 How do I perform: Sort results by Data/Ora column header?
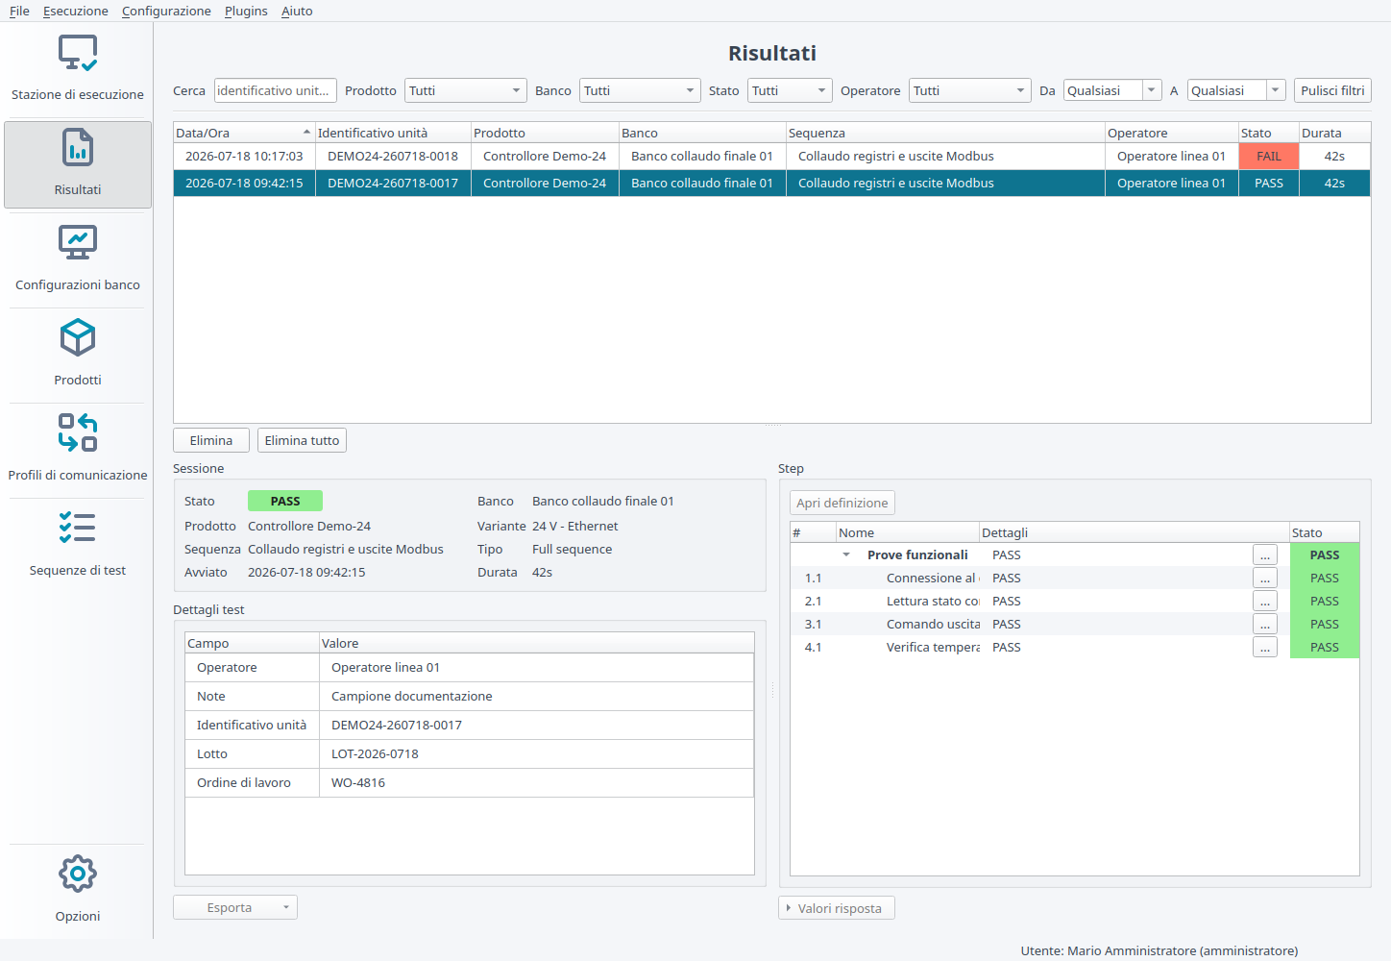pos(244,133)
